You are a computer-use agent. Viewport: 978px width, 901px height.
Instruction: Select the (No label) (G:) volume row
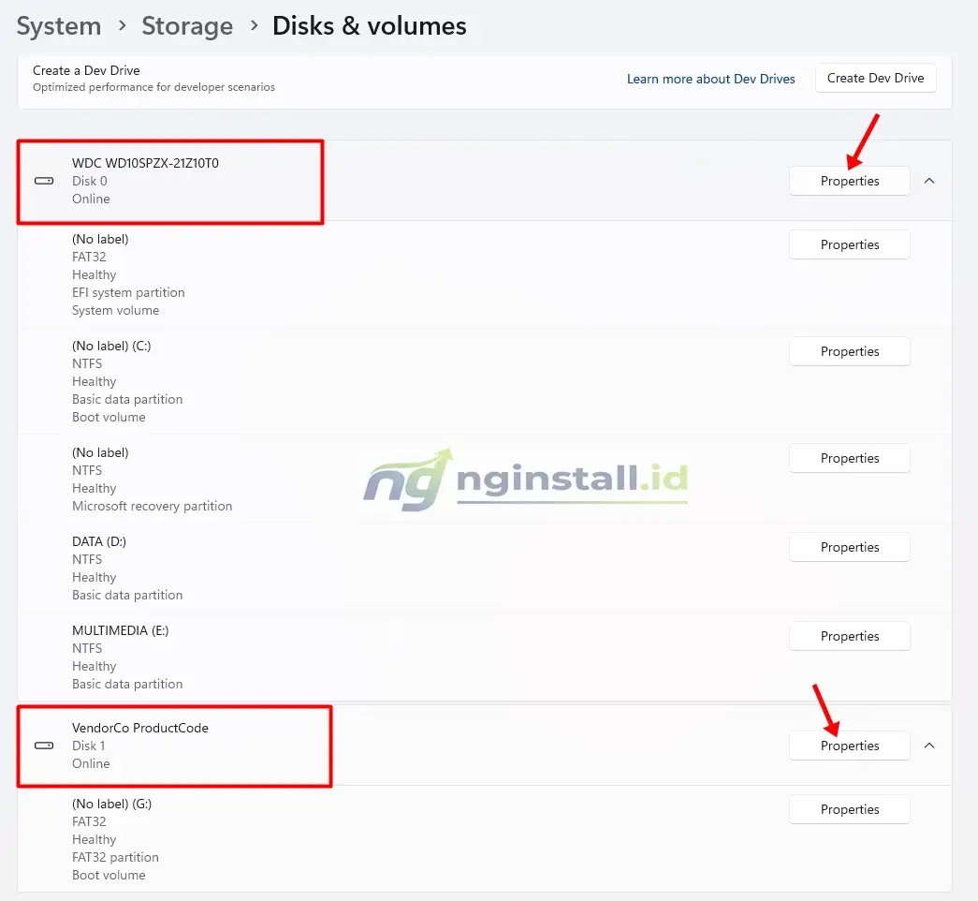[x=485, y=838]
